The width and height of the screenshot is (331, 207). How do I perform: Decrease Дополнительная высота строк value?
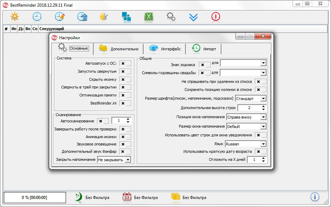pos(263,109)
